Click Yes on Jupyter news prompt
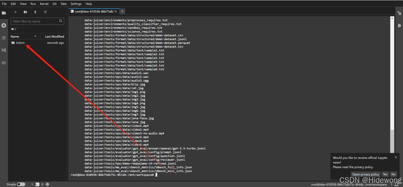The image size is (403, 187). 385,174
